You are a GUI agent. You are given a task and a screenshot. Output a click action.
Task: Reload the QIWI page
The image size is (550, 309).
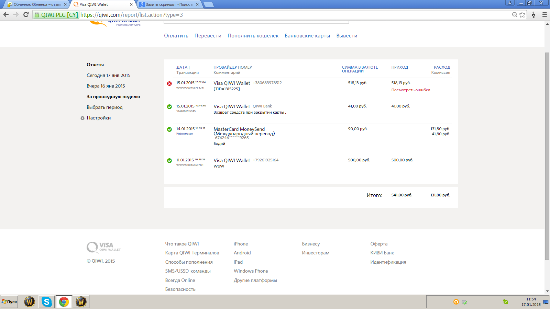[x=26, y=15]
